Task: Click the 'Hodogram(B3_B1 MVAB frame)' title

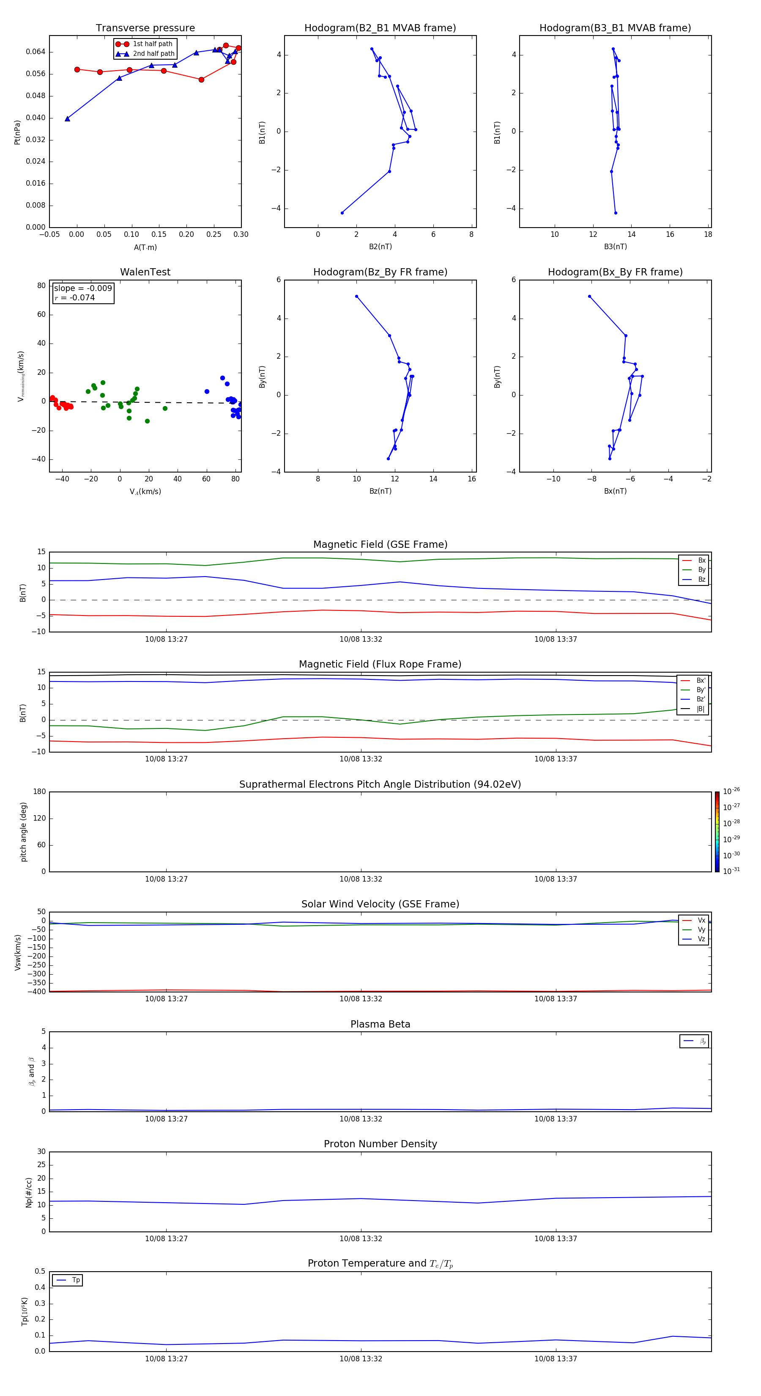Action: tap(615, 28)
